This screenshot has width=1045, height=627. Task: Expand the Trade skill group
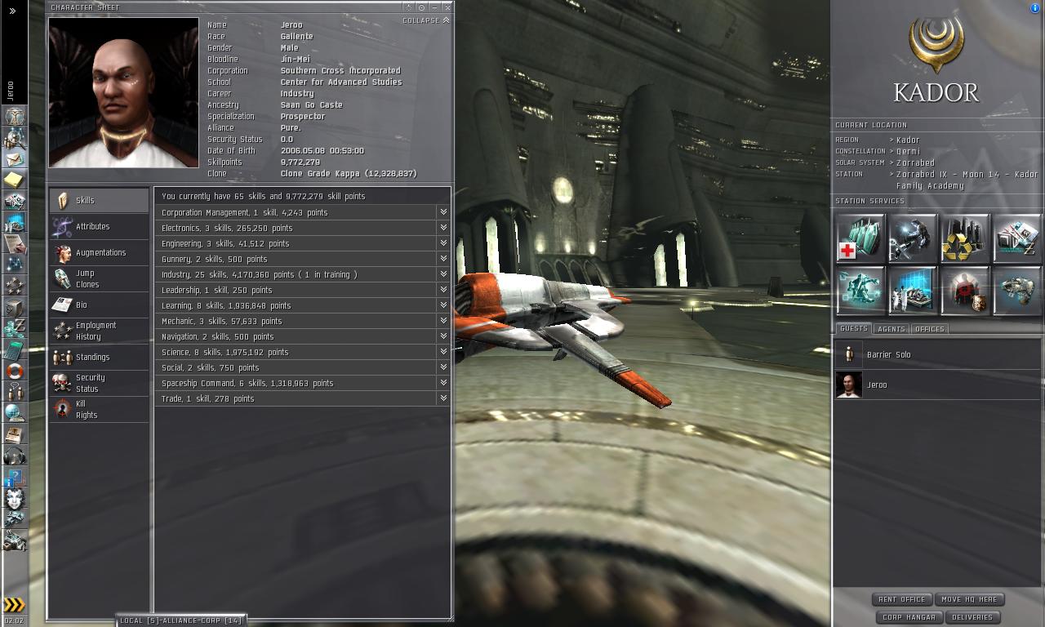coord(443,398)
